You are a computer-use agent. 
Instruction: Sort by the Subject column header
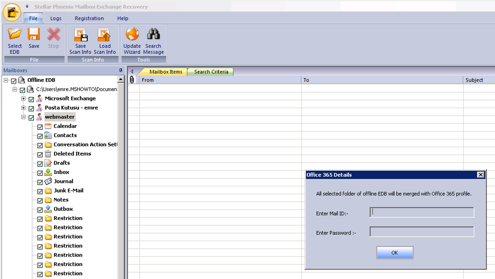click(479, 80)
